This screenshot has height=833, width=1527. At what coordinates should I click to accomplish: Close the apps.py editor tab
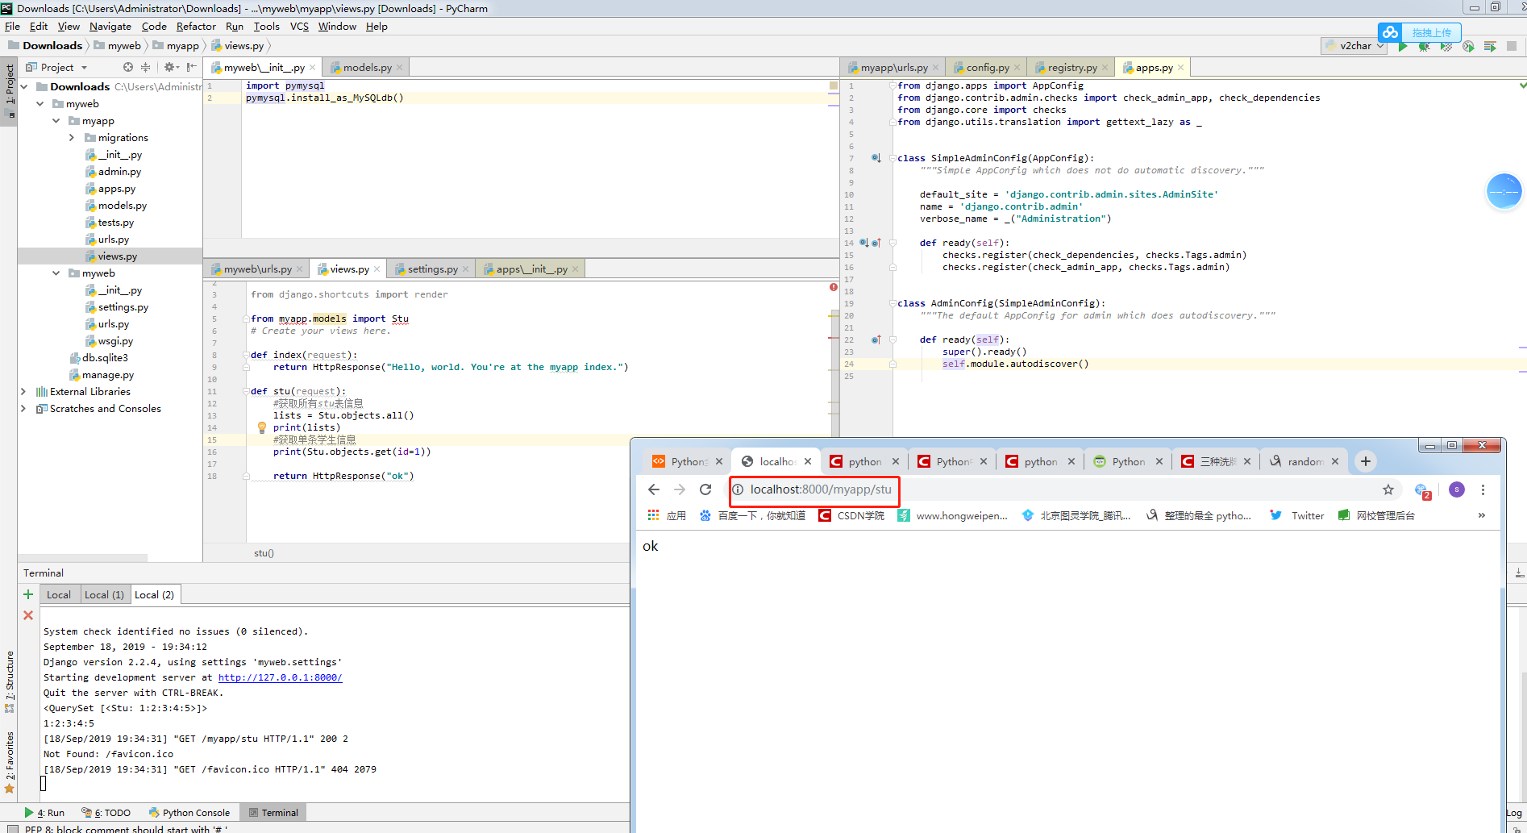coord(1181,68)
